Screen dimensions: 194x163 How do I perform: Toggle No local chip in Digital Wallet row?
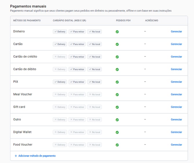pos(94,132)
